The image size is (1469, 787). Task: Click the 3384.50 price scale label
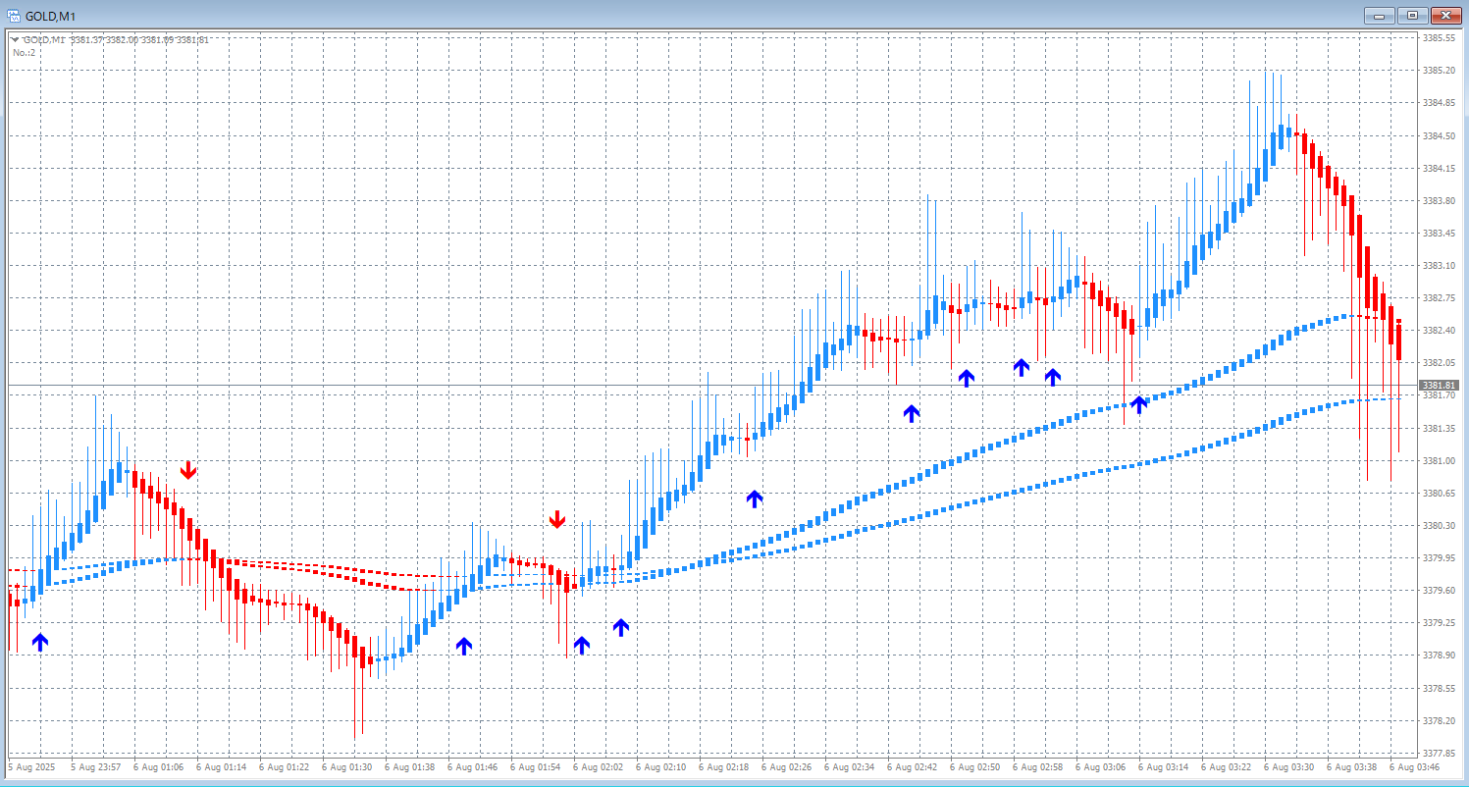(x=1439, y=135)
